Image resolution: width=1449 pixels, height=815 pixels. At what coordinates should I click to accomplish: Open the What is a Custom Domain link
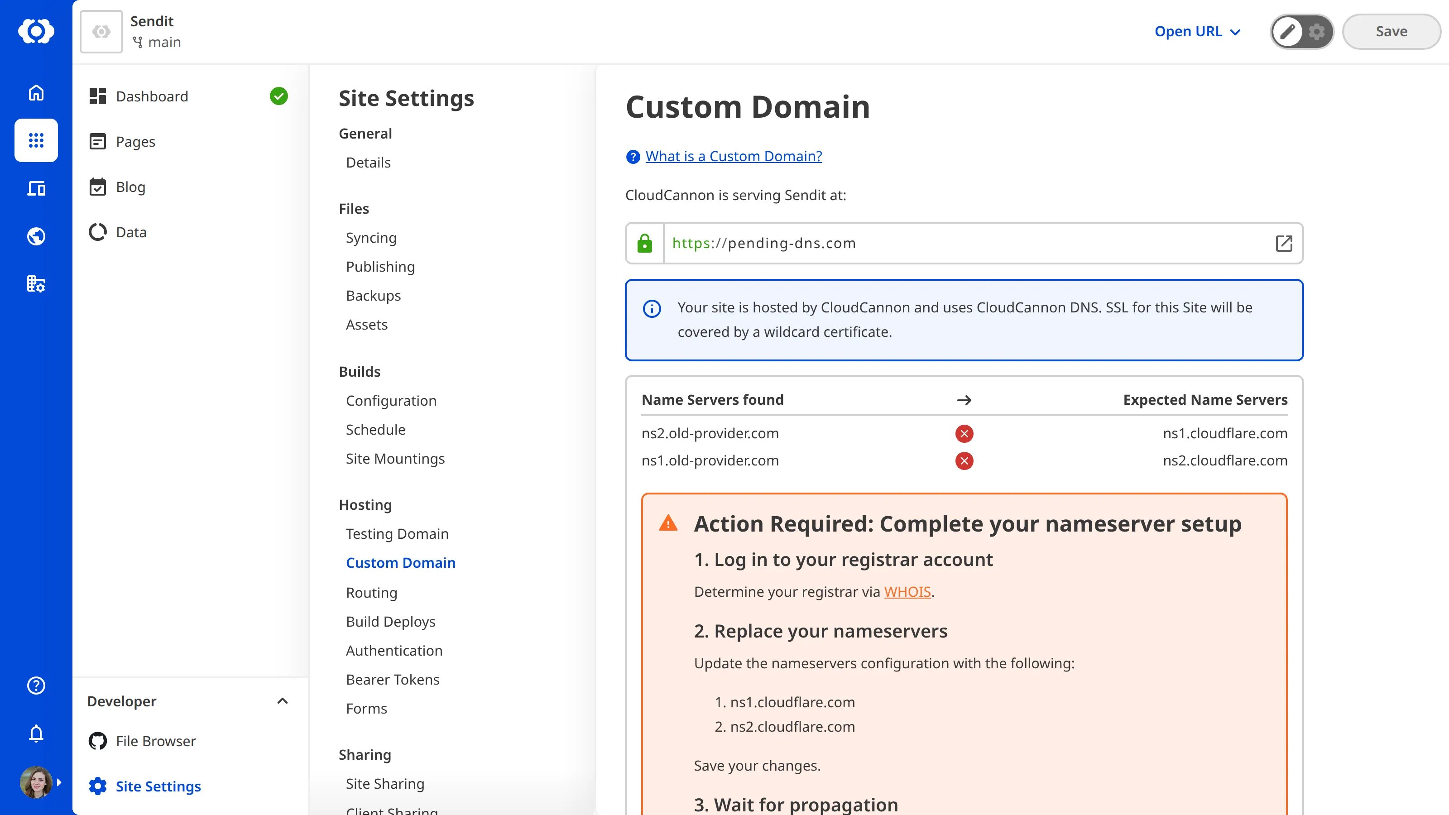(734, 156)
